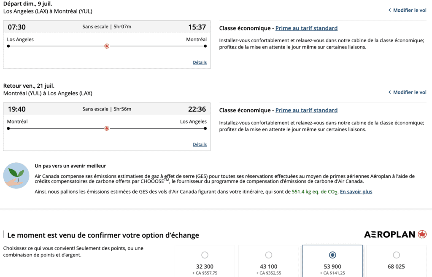This screenshot has height=277, width=432.
Task: Click the maple leaf icon on outbound flight line
Action: click(x=107, y=46)
